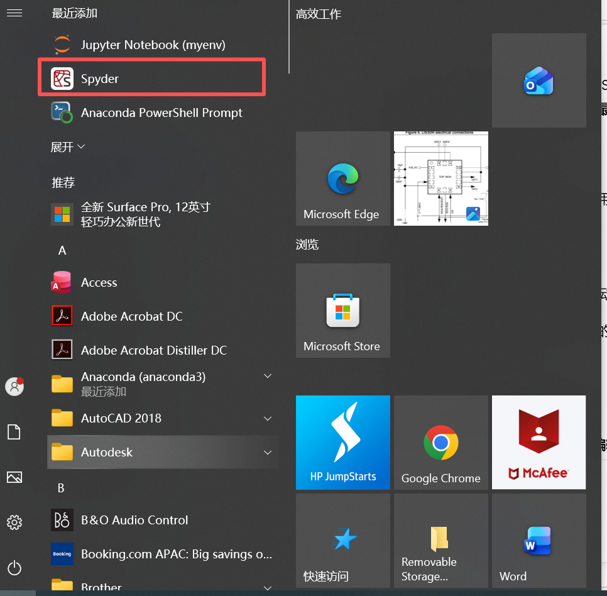Click the 浏览 group title
Image resolution: width=607 pixels, height=596 pixels.
(307, 245)
